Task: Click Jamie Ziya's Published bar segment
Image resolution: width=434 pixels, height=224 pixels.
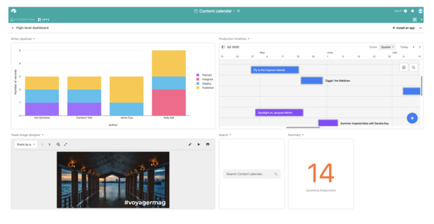Action: [x=126, y=89]
